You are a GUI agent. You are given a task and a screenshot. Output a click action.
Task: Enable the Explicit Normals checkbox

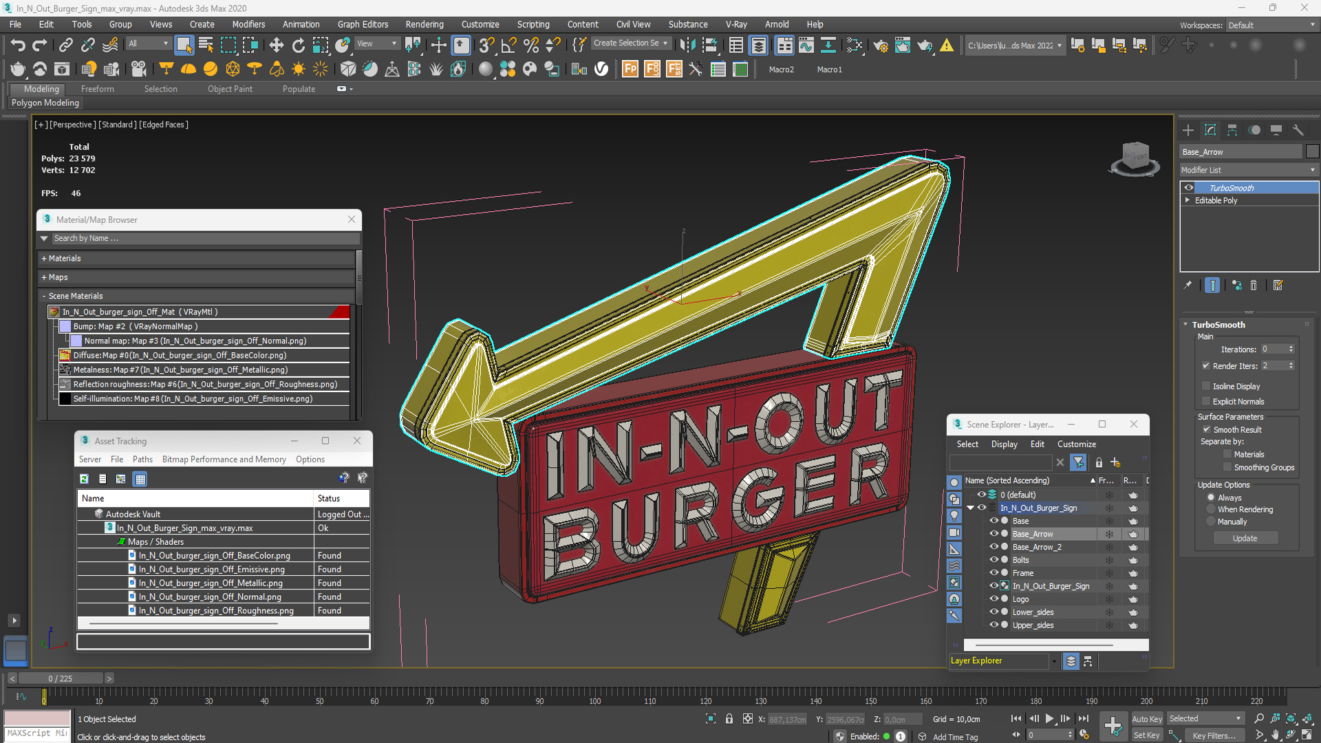coord(1206,401)
